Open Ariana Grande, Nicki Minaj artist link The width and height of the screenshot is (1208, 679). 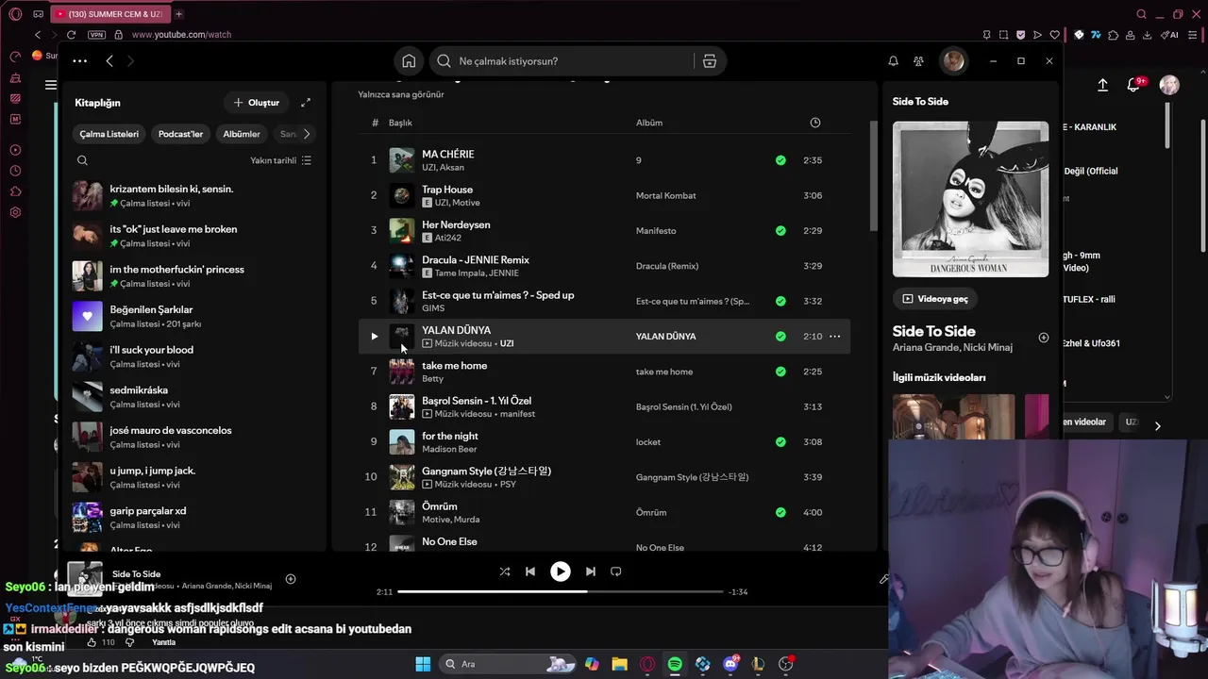(952, 348)
